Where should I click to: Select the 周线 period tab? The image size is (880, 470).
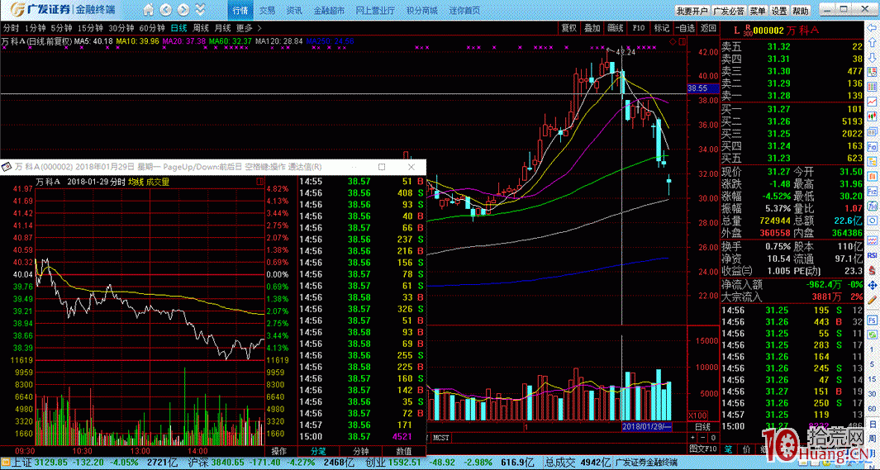point(201,28)
